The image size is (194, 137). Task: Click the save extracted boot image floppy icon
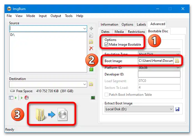pos(177,109)
